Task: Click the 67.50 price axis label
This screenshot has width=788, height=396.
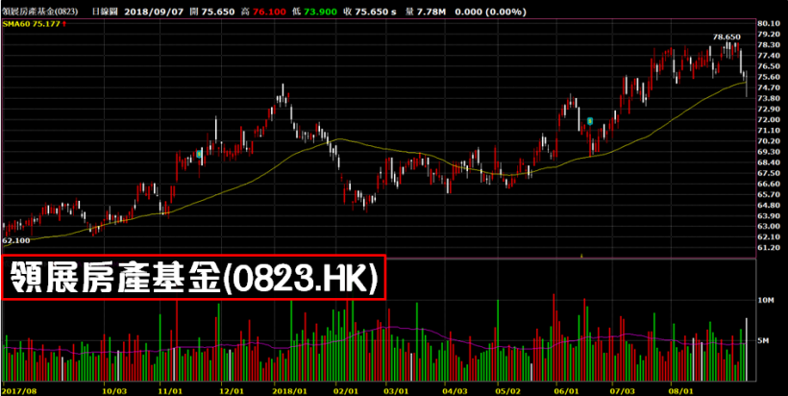Action: pyautogui.click(x=769, y=173)
